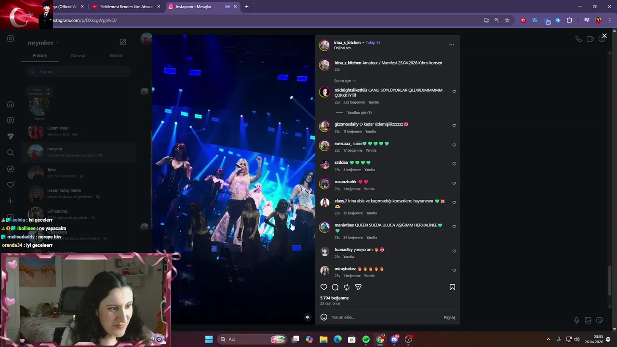The height and width of the screenshot is (347, 617).
Task: Open Discord from the taskbar
Action: click(394, 339)
